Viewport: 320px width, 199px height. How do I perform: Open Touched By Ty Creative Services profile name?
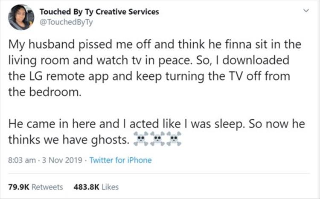[99, 12]
